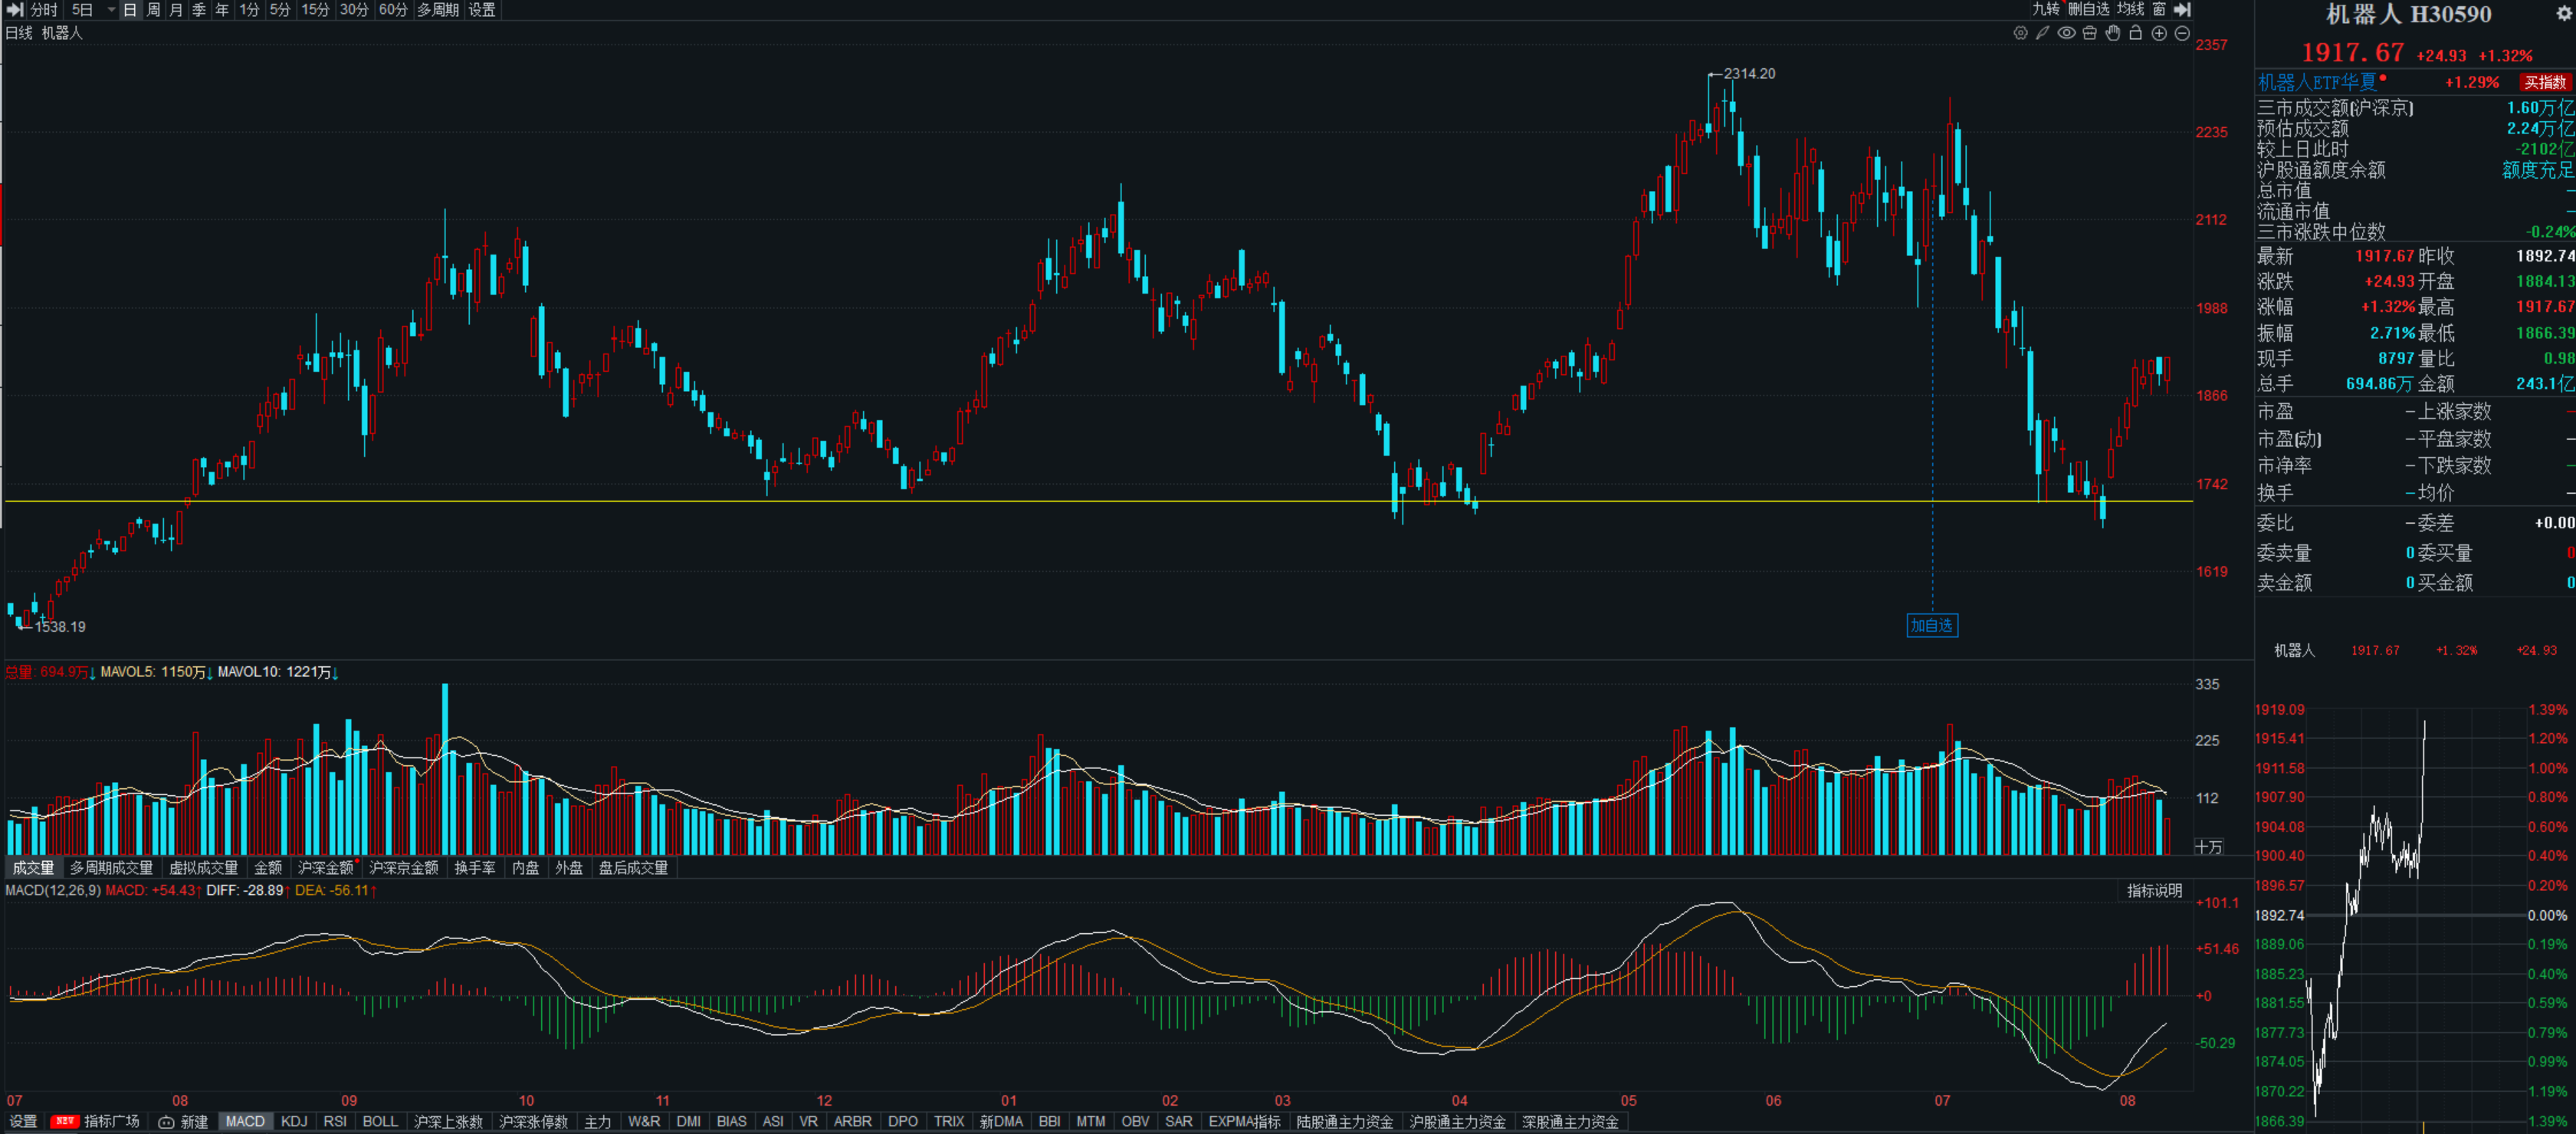2576x1134 pixels.
Task: Click the 买指数 buy index button
Action: coord(2545,82)
